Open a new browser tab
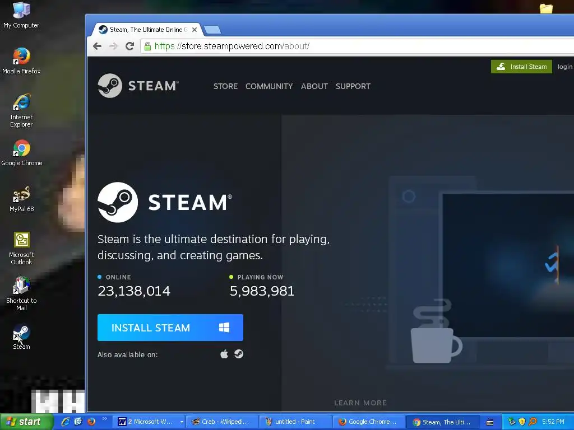Viewport: 574px width, 430px height. tap(212, 30)
